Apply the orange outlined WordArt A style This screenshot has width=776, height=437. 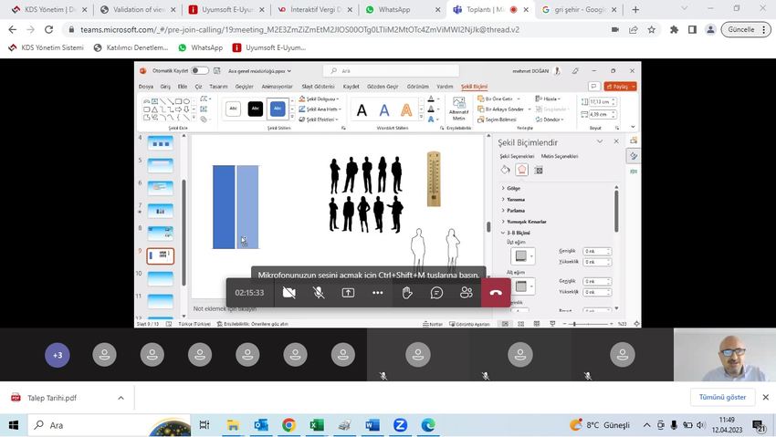click(406, 110)
